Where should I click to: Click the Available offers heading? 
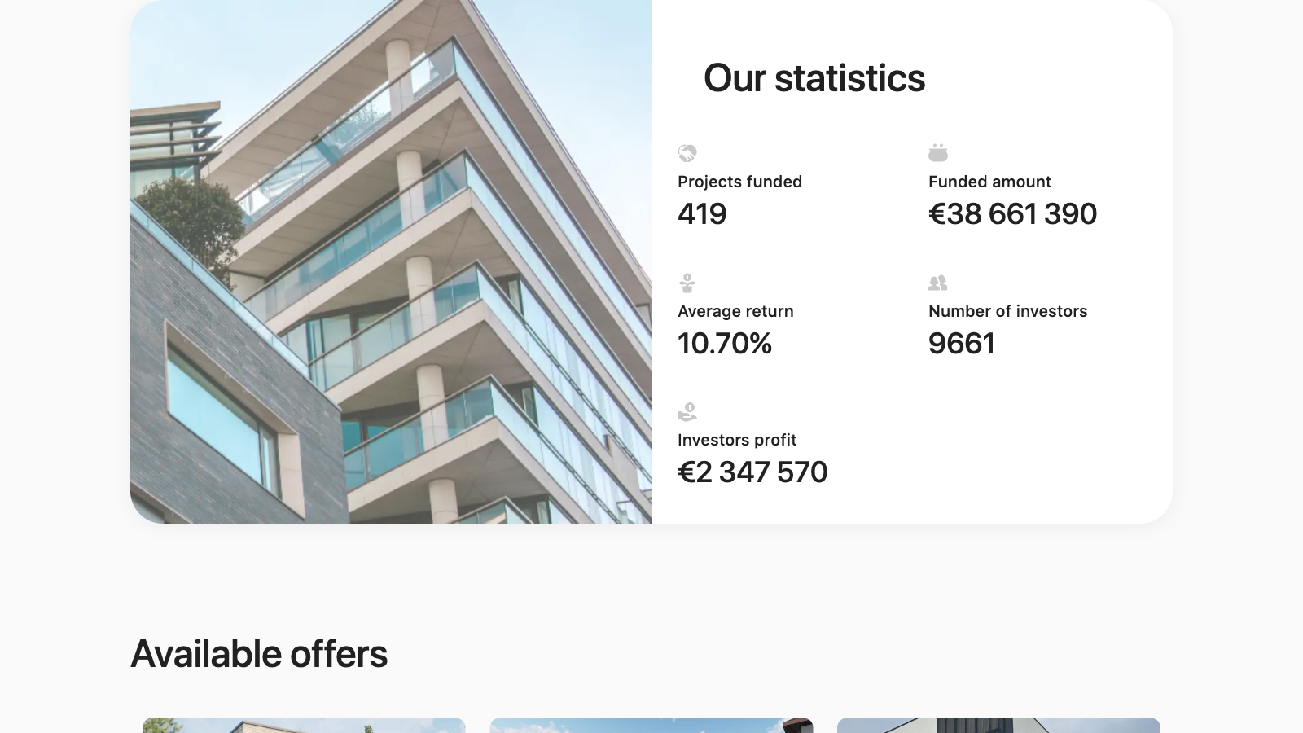click(x=259, y=652)
